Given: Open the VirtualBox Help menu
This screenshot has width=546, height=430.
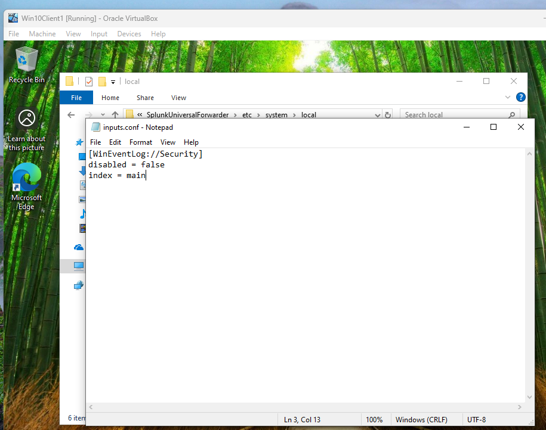Looking at the screenshot, I should pyautogui.click(x=158, y=34).
